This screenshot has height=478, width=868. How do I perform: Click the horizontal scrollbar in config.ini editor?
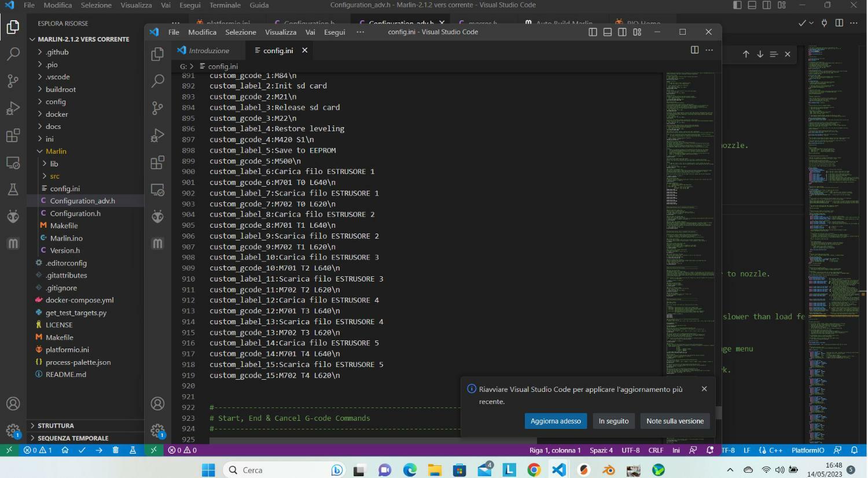tap(373, 441)
